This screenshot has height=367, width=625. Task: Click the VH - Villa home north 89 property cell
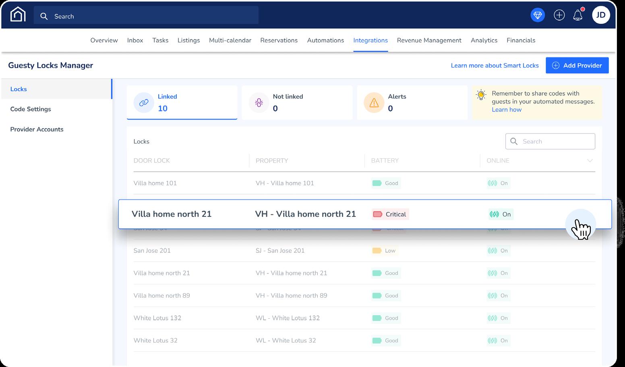pos(292,296)
